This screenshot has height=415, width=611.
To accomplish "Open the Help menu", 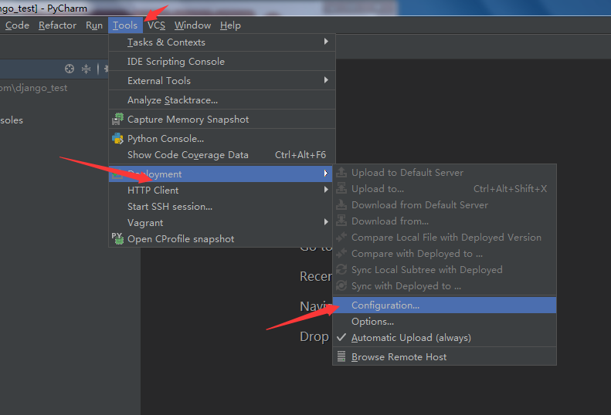I will point(230,25).
